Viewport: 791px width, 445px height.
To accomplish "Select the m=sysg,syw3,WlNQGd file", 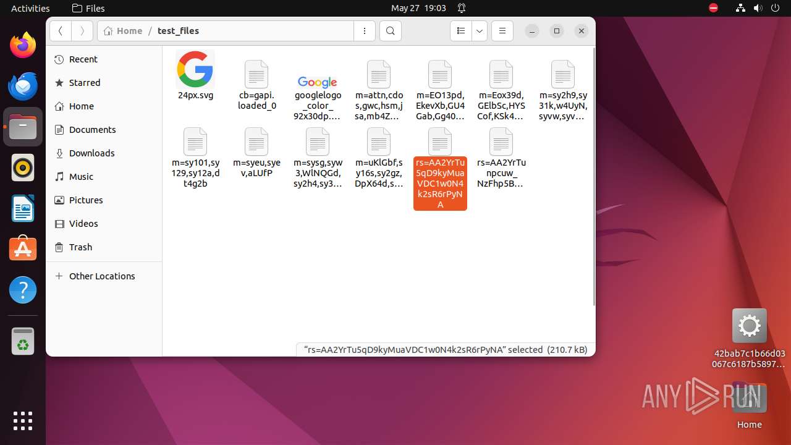I will [x=318, y=158].
